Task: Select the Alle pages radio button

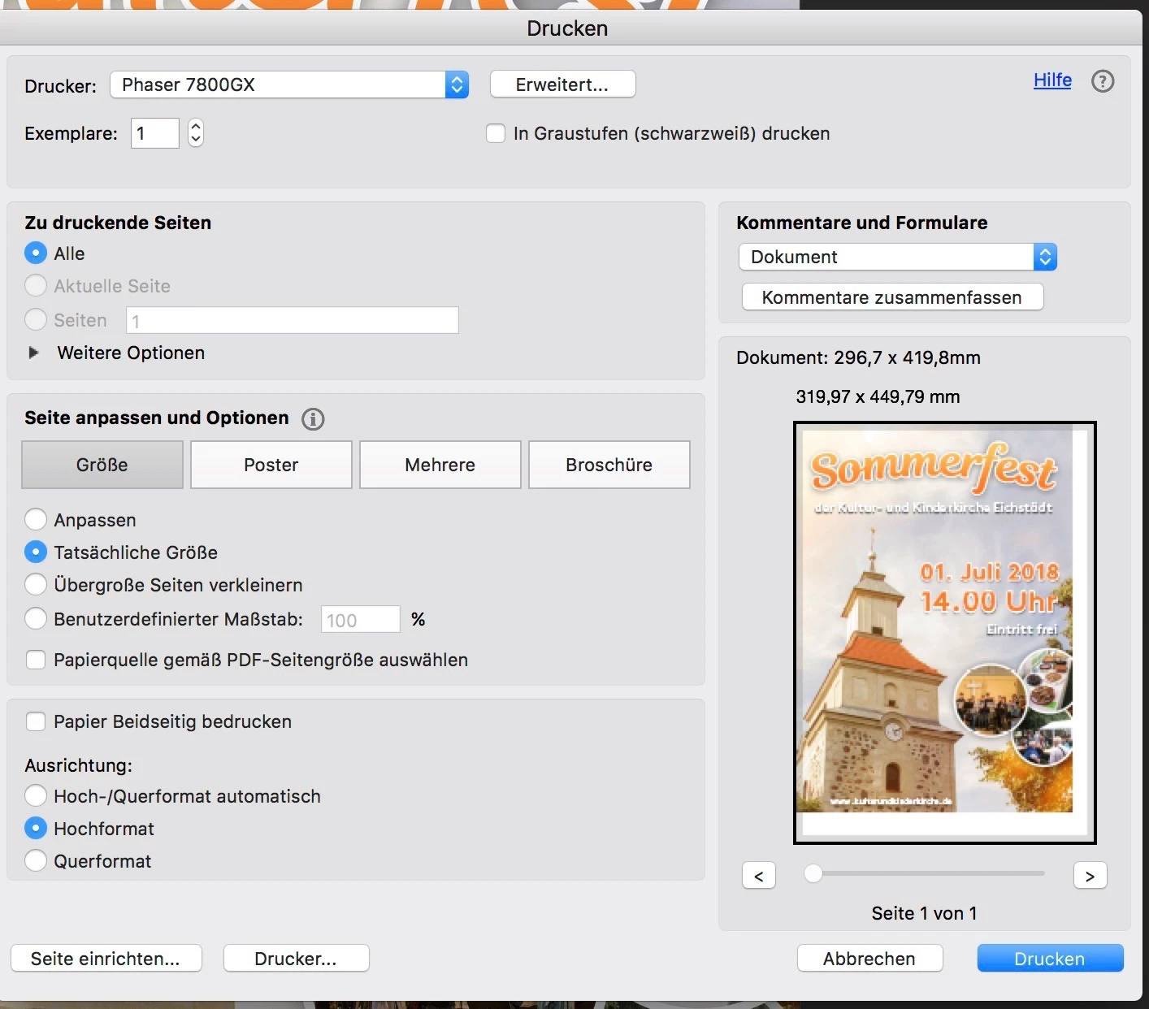Action: coord(36,253)
